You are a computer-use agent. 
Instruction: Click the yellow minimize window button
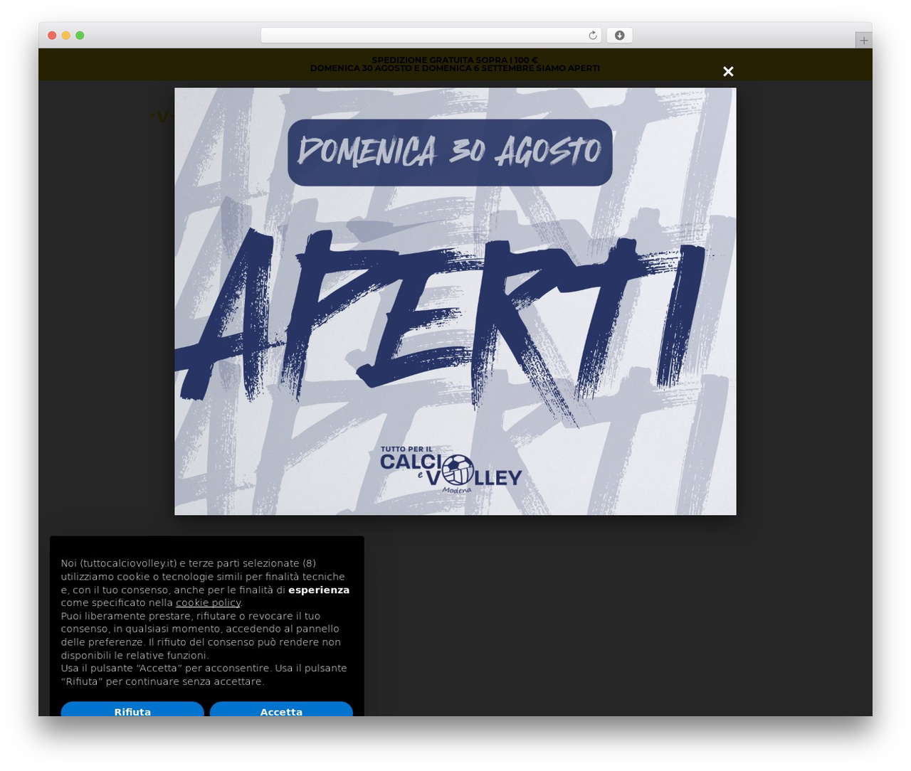point(66,36)
